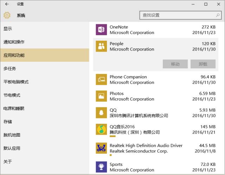Close the 设置 window
The height and width of the screenshot is (175, 225).
point(219,4)
